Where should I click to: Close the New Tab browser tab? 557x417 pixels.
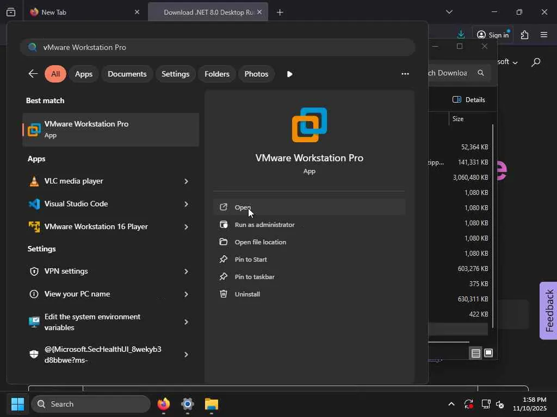(137, 12)
